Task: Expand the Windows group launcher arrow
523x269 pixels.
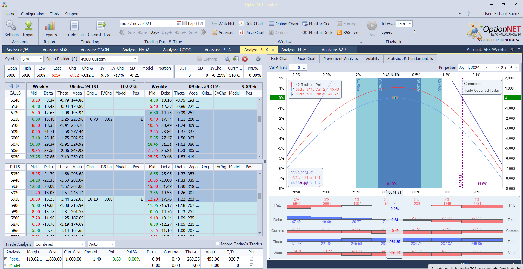Action: (x=361, y=42)
